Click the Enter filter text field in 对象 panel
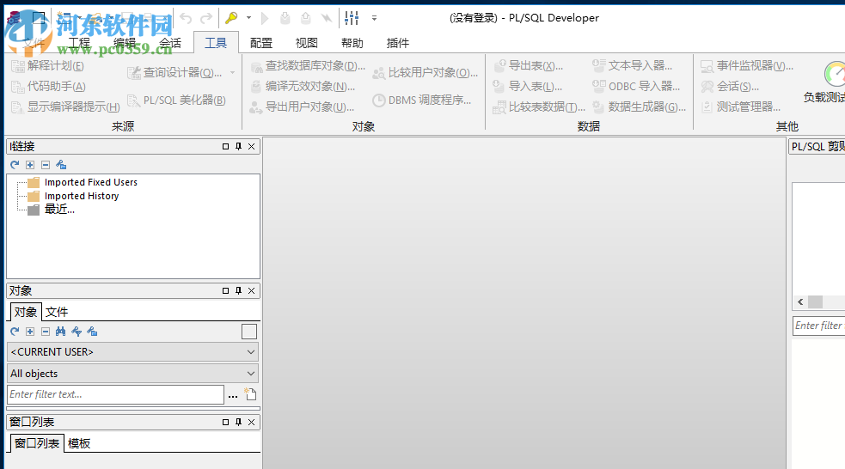Image resolution: width=845 pixels, height=469 pixels. coord(115,394)
